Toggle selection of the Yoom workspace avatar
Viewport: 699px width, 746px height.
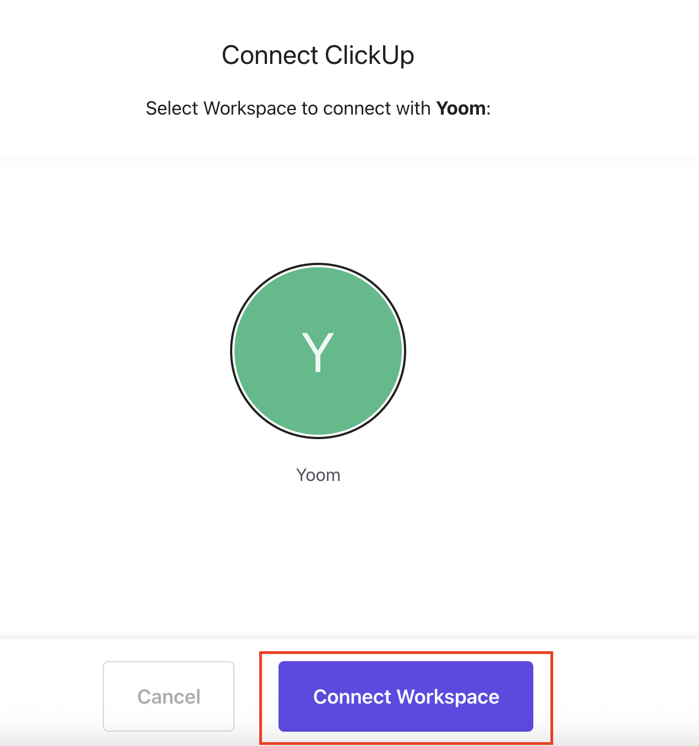coord(318,351)
